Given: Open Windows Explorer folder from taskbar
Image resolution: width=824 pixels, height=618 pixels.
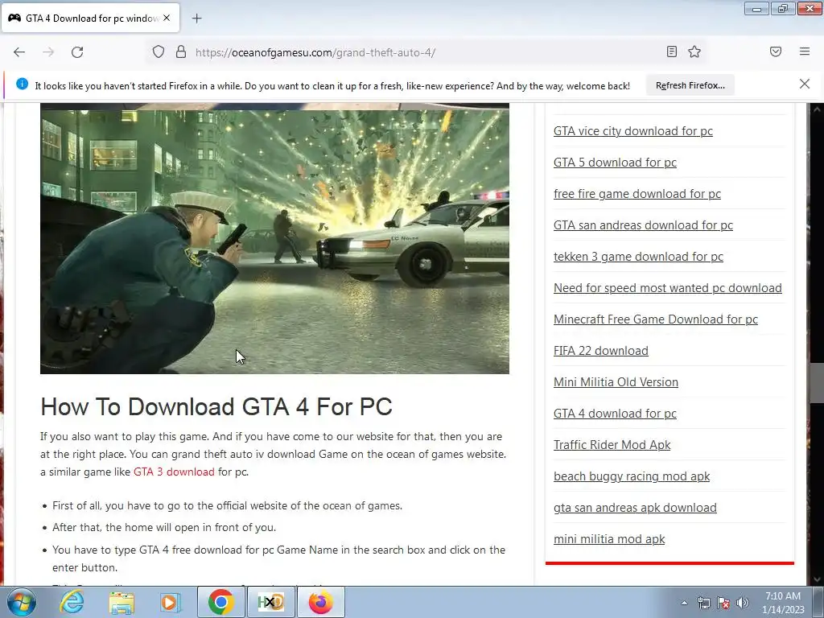Looking at the screenshot, I should coord(121,602).
